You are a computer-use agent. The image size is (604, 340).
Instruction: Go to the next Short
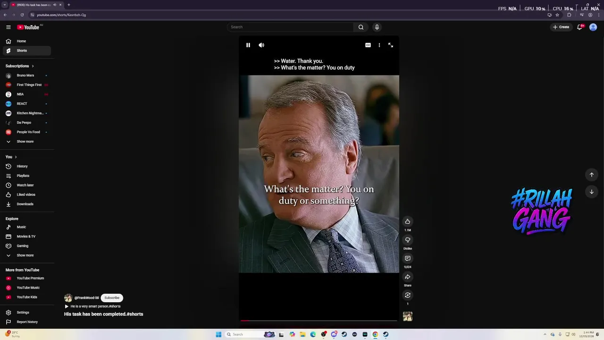point(592,192)
